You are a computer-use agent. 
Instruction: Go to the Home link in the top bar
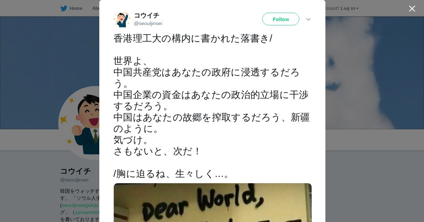(x=76, y=8)
